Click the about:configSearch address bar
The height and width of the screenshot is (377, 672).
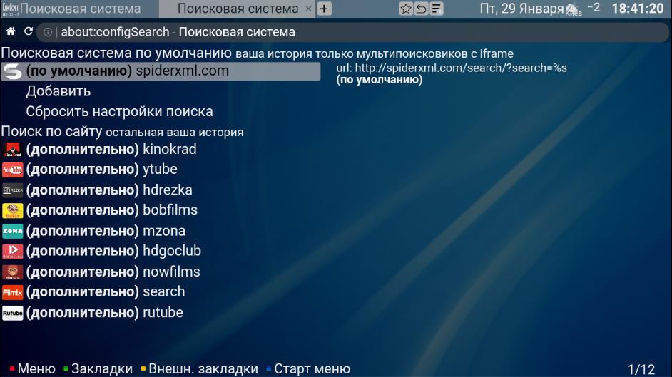click(352, 32)
